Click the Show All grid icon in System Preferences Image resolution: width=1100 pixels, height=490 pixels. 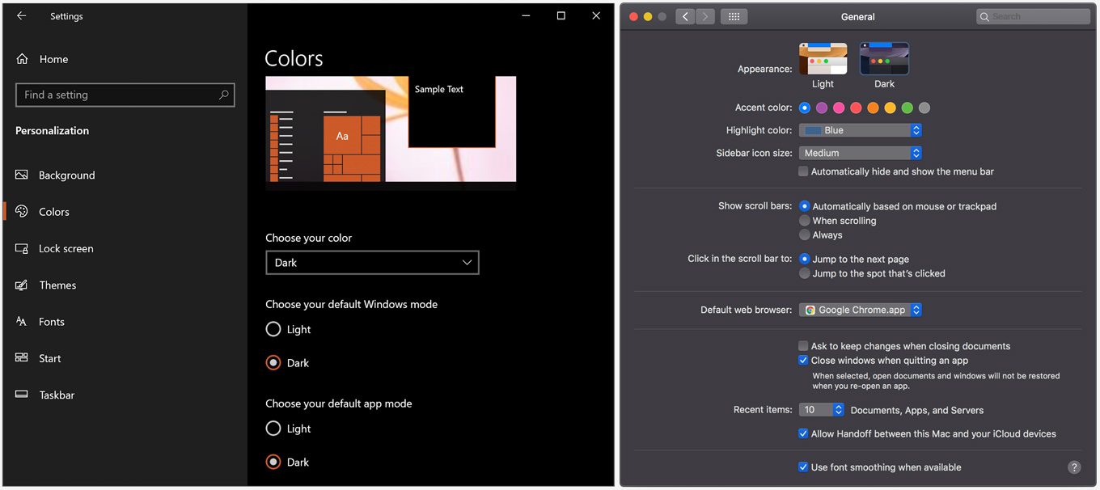tap(734, 16)
